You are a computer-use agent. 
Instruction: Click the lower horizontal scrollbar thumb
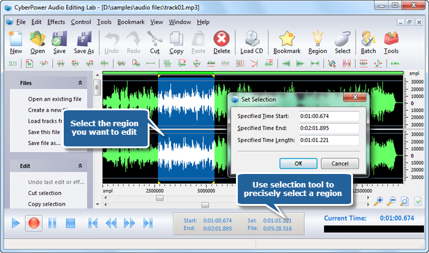205,205
